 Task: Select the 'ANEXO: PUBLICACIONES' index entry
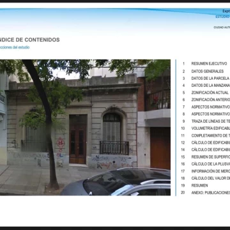(211, 192)
